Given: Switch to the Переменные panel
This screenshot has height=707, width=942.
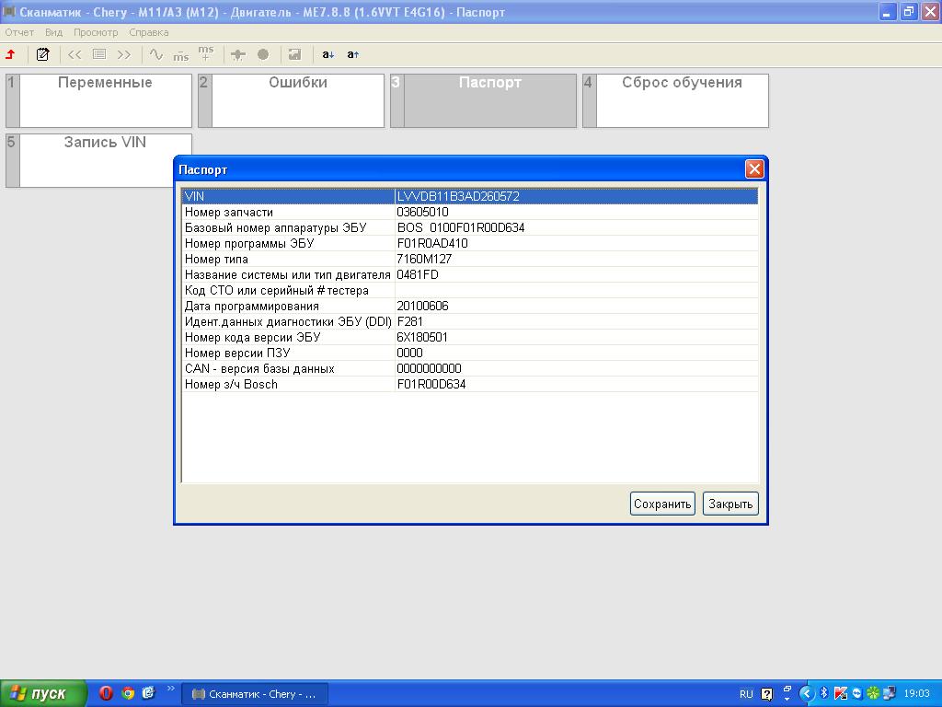Looking at the screenshot, I should click(105, 100).
